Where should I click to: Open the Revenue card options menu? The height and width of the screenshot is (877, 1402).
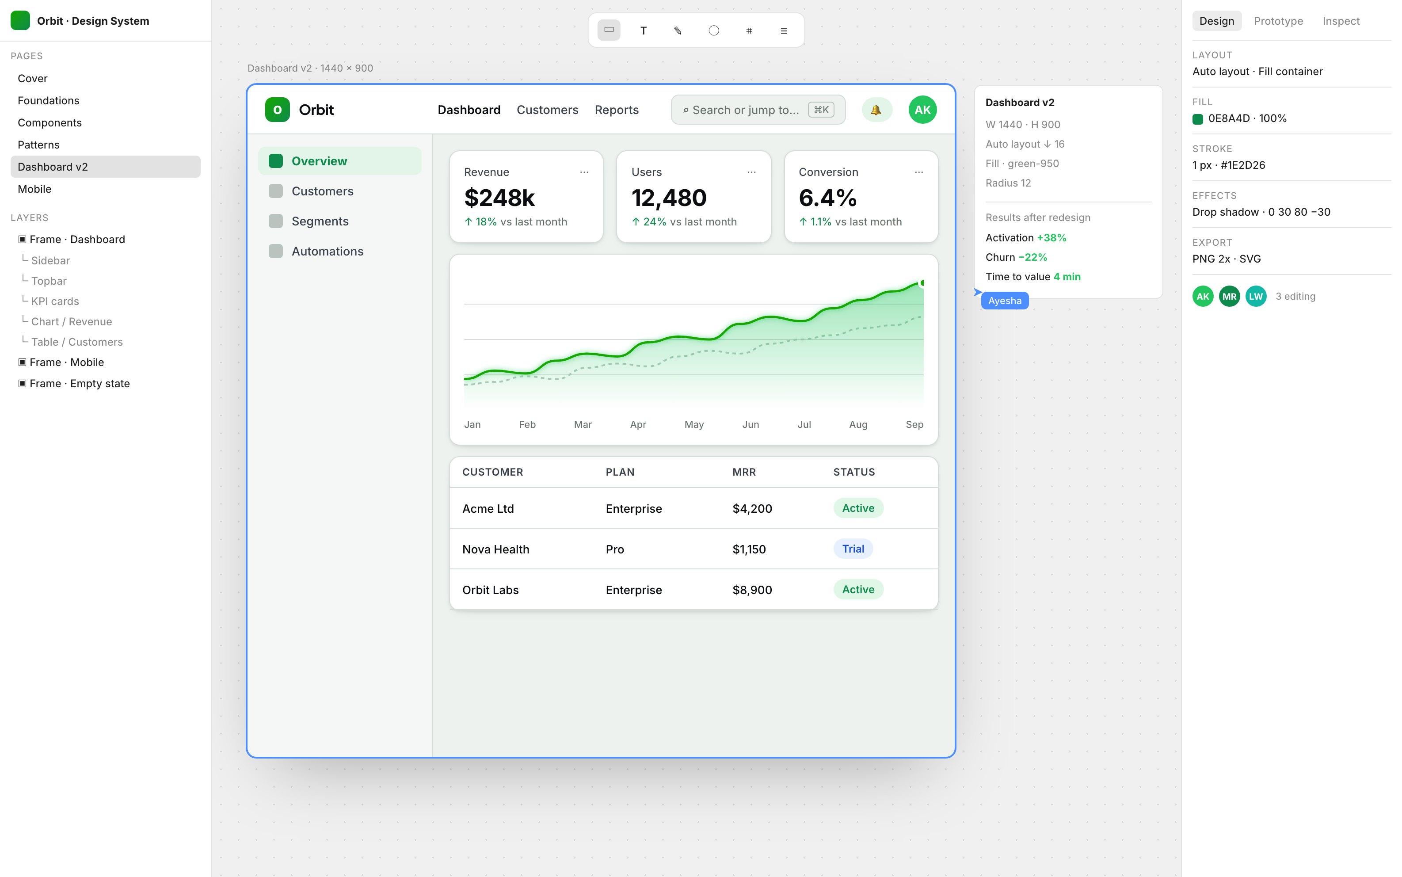(584, 172)
